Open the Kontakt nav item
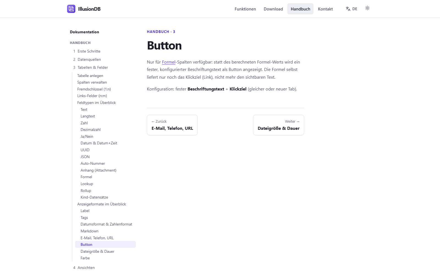This screenshot has height=275, width=440. pyautogui.click(x=325, y=9)
